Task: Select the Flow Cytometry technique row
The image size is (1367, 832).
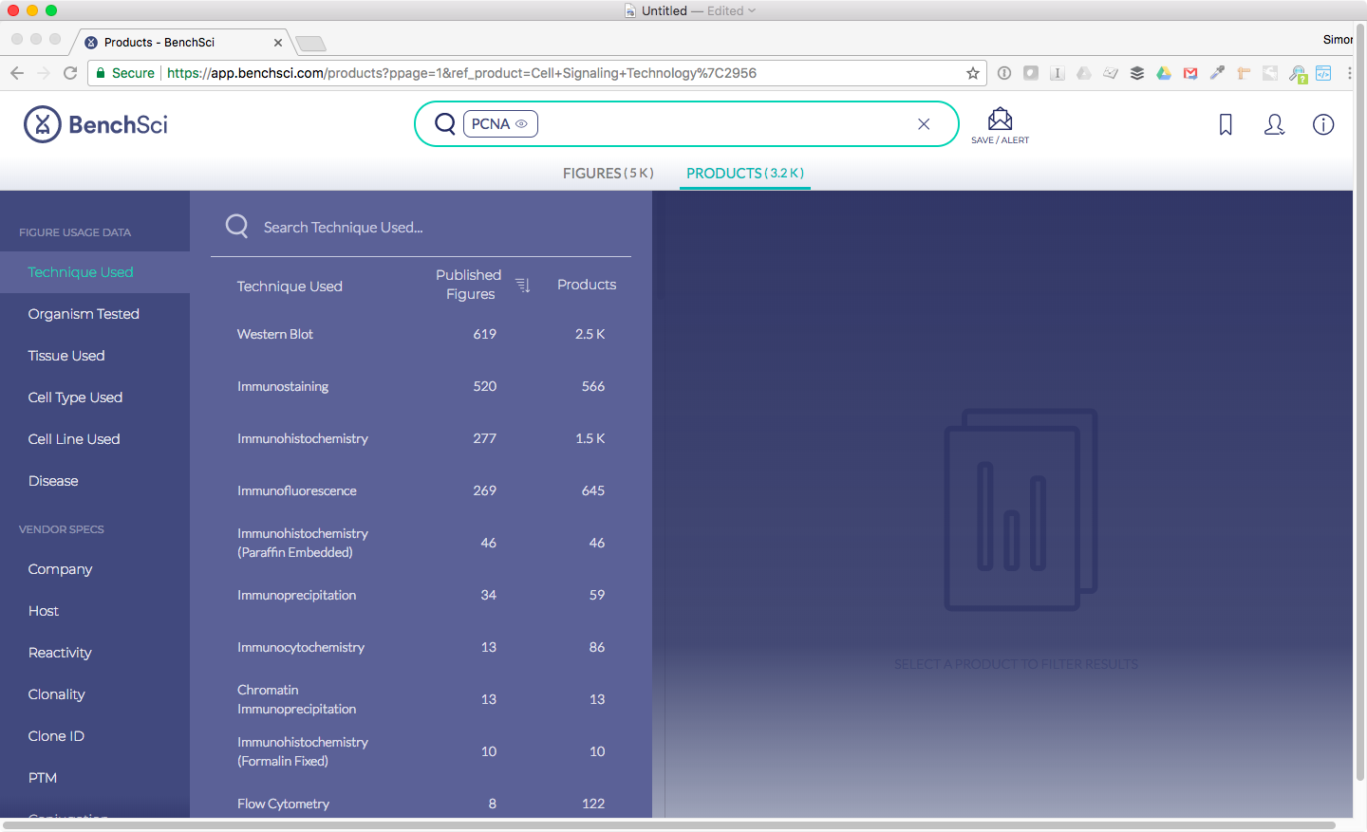Action: pyautogui.click(x=421, y=804)
